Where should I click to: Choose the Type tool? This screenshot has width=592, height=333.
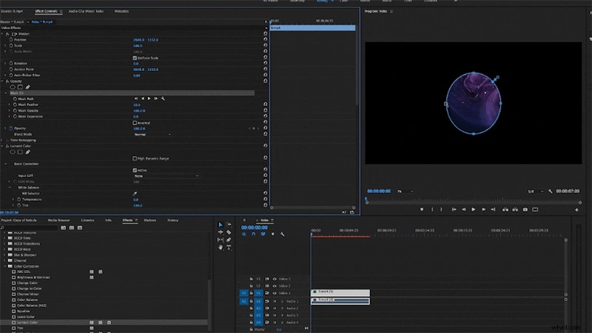229,247
